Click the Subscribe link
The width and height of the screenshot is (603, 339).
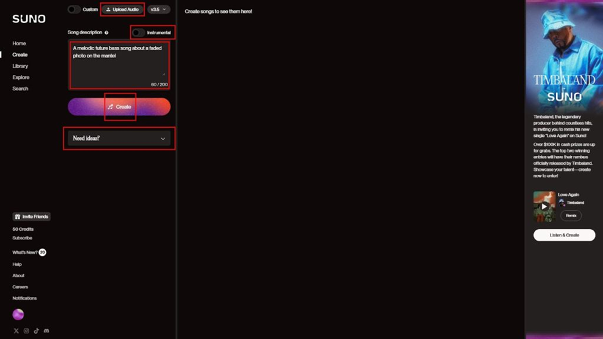pyautogui.click(x=23, y=238)
